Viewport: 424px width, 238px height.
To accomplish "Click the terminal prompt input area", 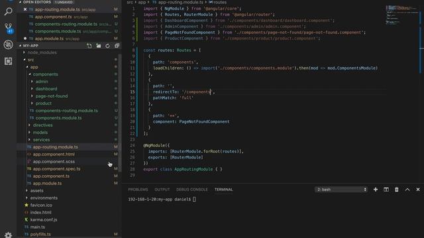I will click(194, 200).
